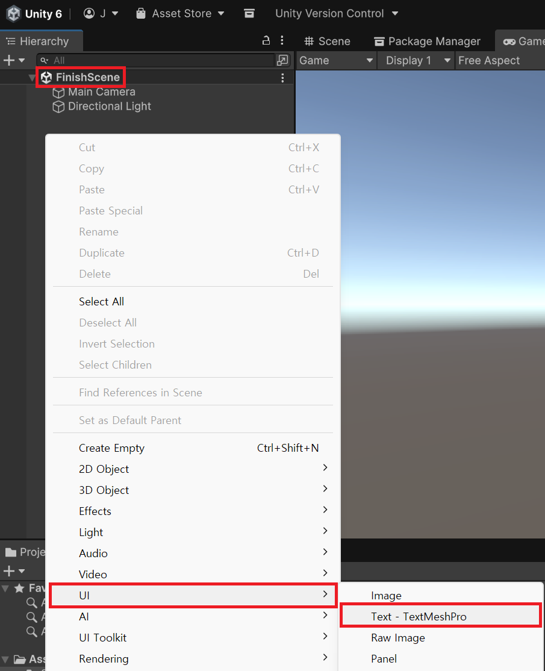Collapse the FinishScene tree arrow
This screenshot has height=671, width=545.
pyautogui.click(x=32, y=78)
